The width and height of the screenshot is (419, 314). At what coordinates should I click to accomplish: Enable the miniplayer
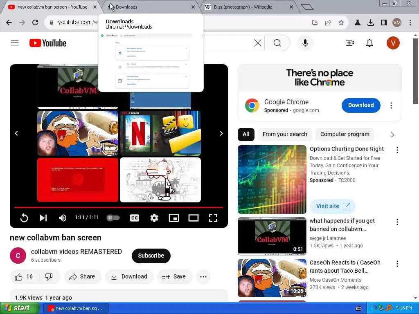[174, 218]
